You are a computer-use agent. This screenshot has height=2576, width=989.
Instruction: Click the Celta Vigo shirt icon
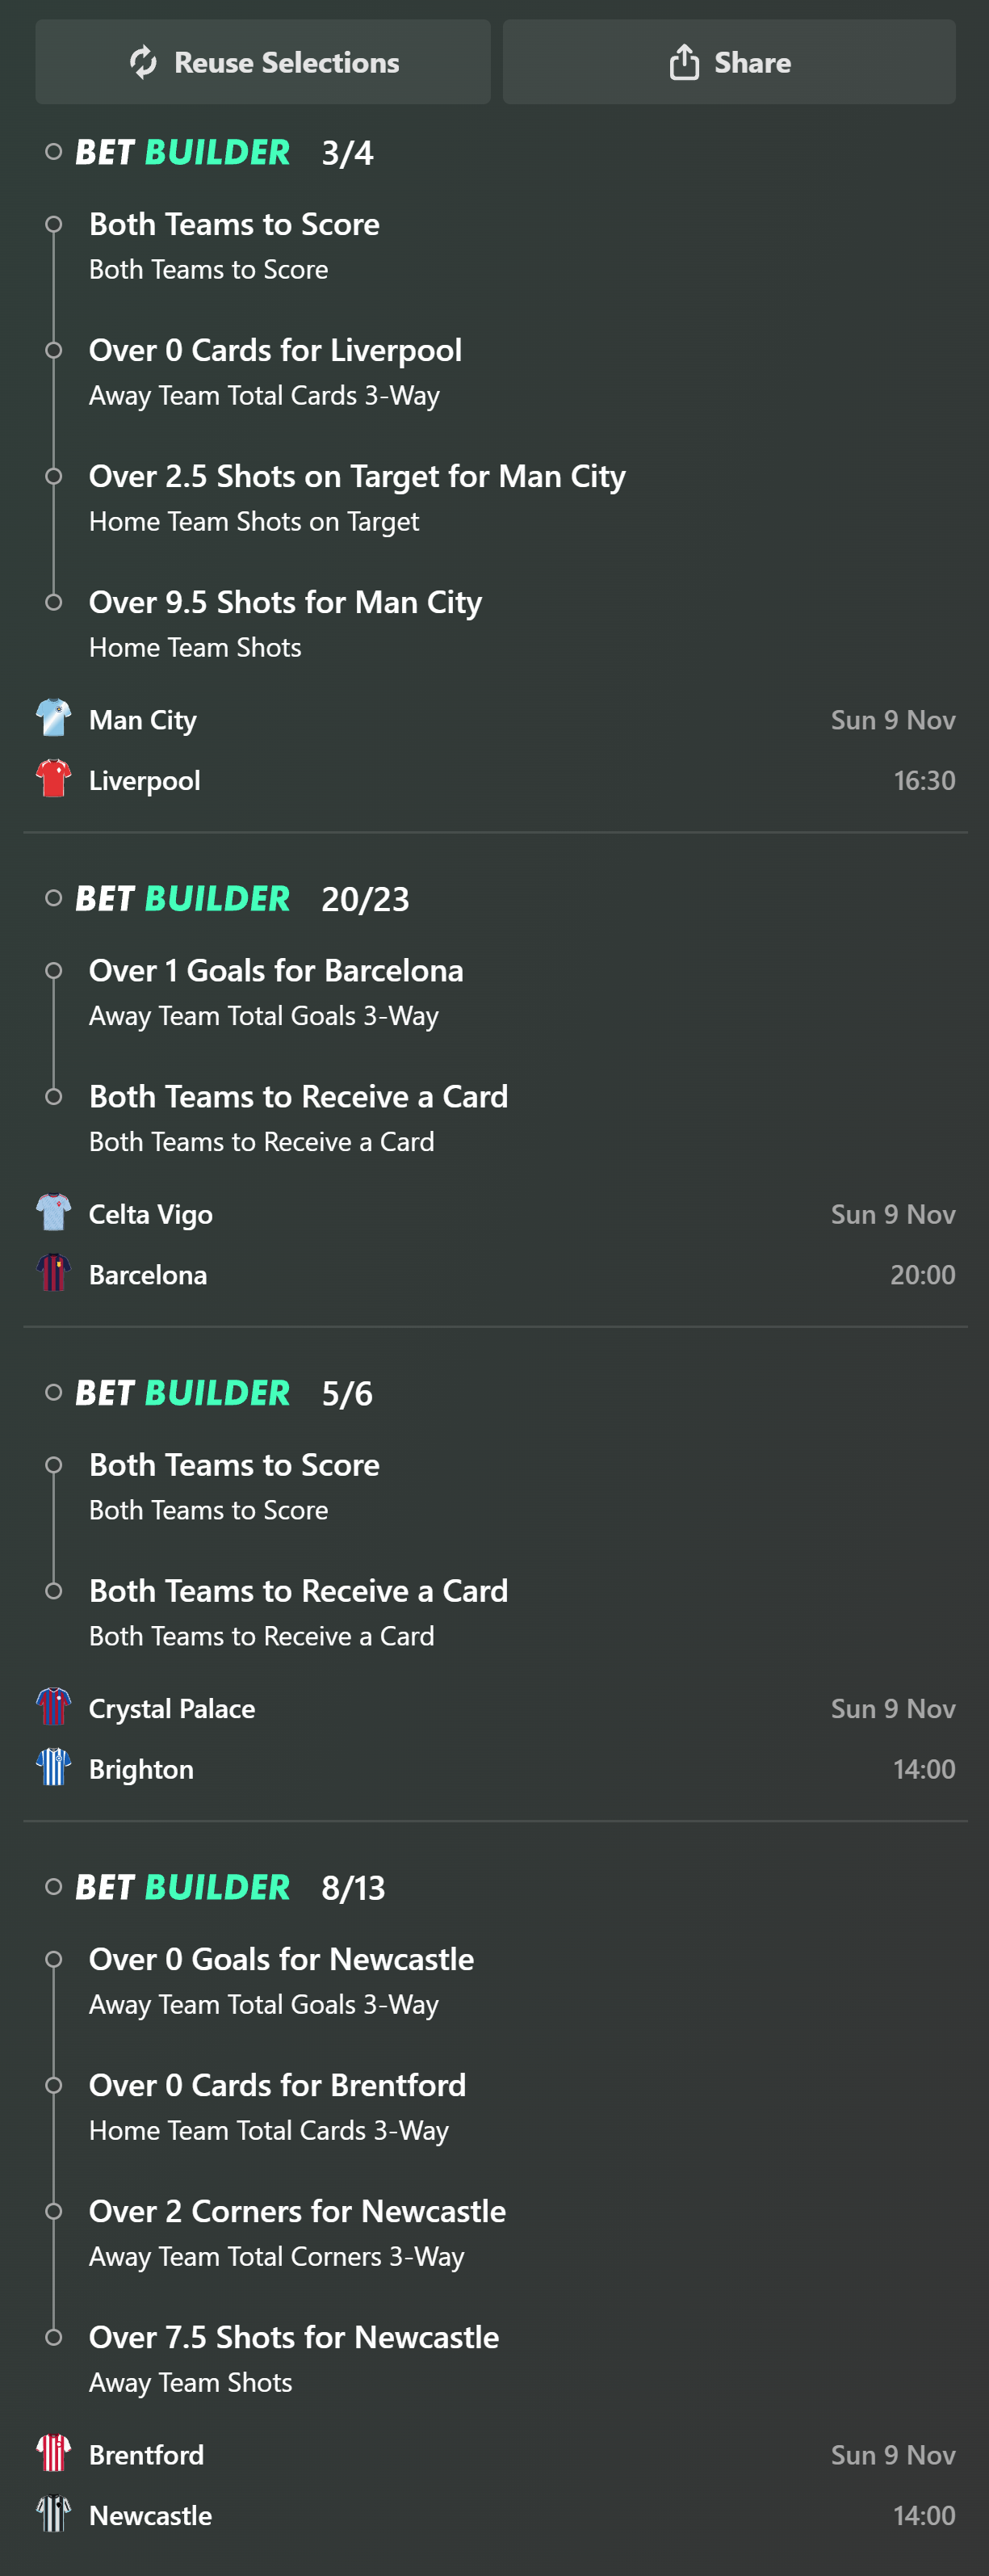[54, 1212]
